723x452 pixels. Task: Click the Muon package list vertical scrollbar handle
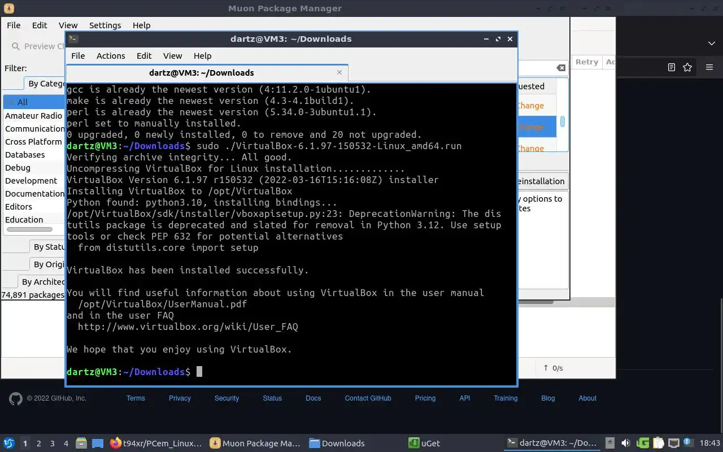click(563, 121)
